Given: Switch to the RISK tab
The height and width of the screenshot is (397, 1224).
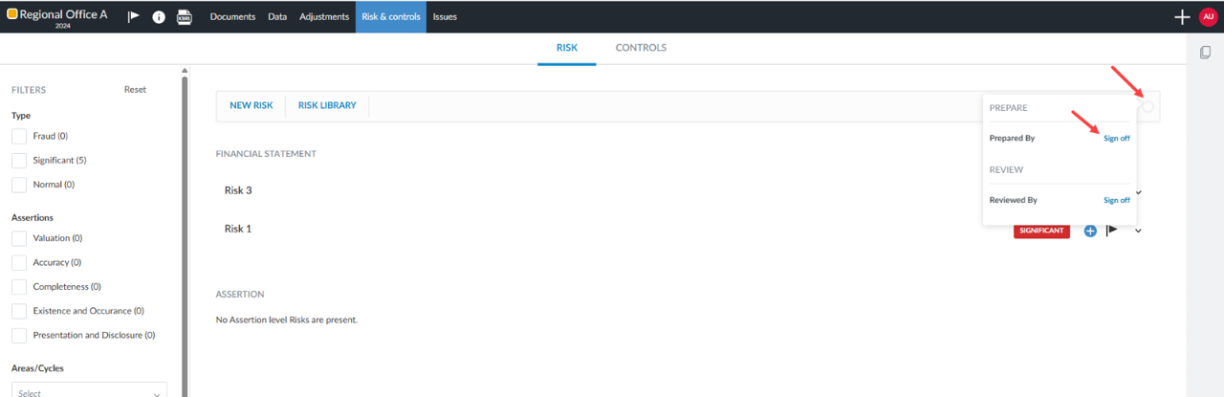Looking at the screenshot, I should [x=567, y=48].
